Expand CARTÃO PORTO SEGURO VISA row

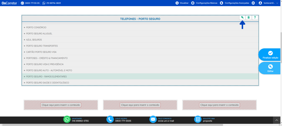click(x=140, y=52)
